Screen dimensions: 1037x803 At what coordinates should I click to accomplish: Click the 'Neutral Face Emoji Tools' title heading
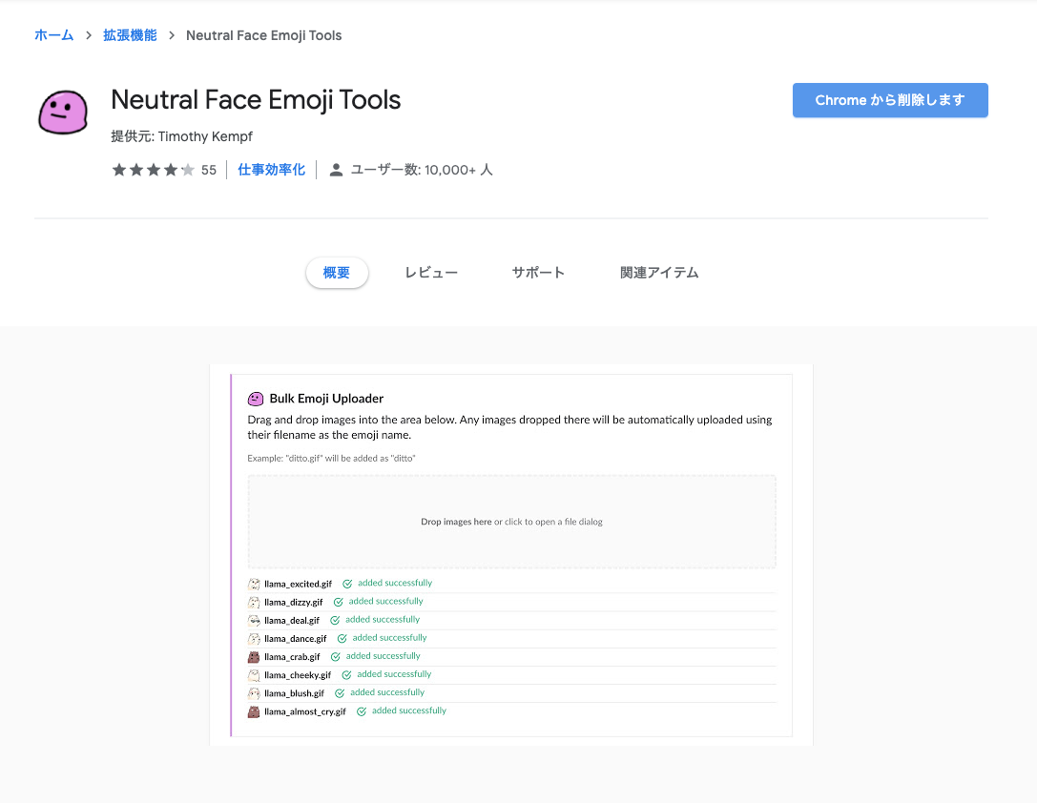256,100
